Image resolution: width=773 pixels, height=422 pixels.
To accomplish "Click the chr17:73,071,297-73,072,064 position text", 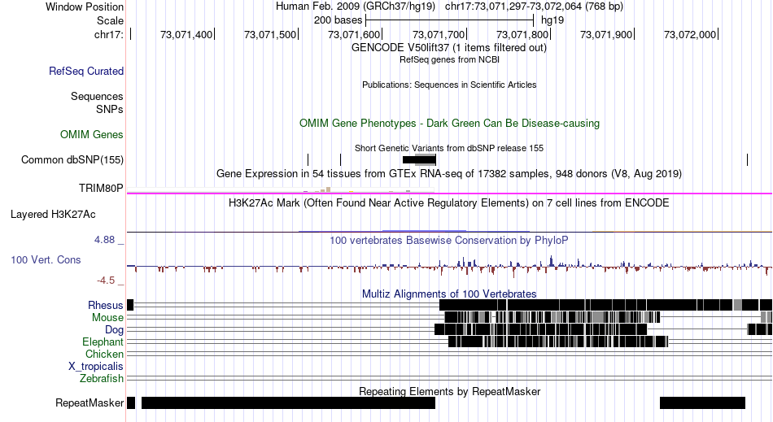I will tap(534, 7).
